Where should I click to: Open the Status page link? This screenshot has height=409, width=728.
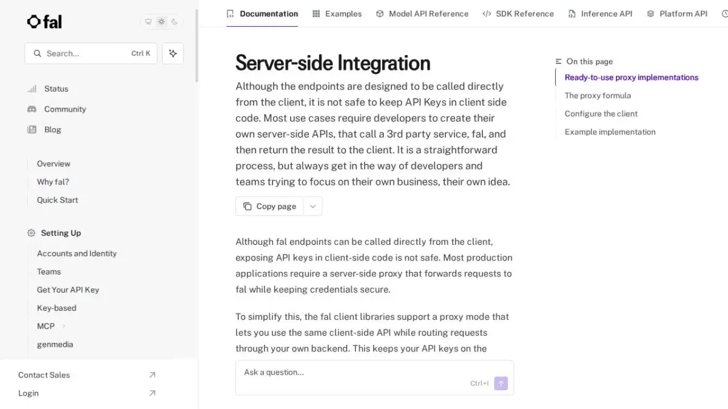coord(56,88)
